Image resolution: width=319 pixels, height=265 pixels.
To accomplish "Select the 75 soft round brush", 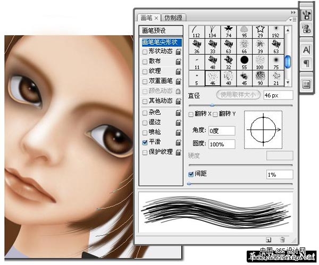I will 276,62.
